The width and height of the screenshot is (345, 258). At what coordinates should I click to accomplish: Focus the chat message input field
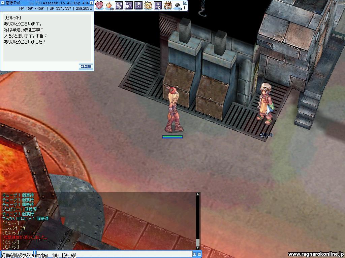tap(115, 254)
